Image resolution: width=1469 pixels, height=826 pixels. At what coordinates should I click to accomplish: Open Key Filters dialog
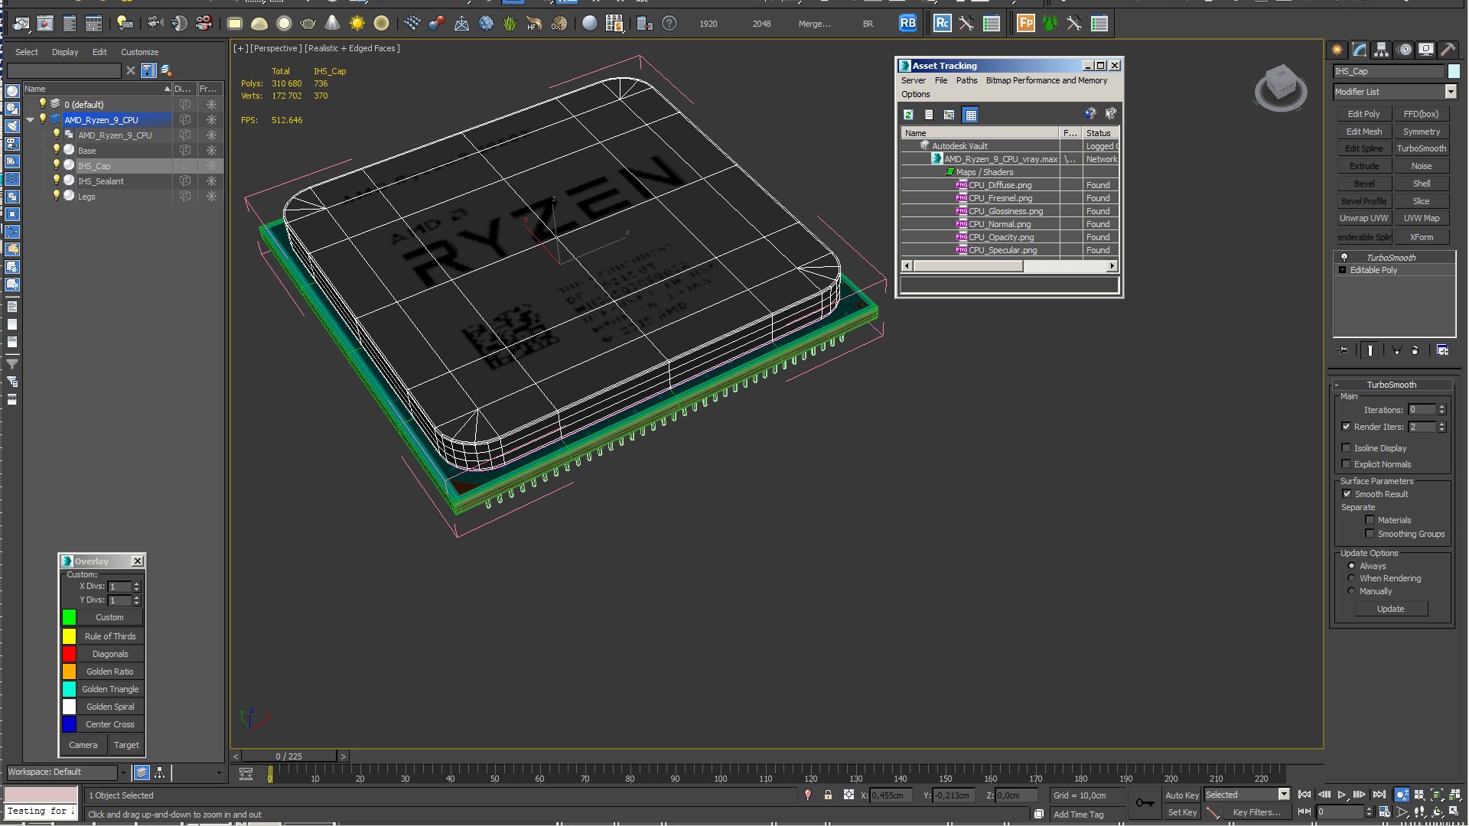pyautogui.click(x=1256, y=812)
